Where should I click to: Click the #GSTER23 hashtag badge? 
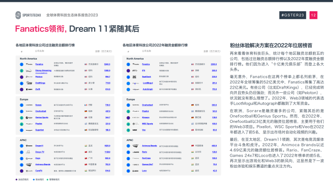(293, 15)
